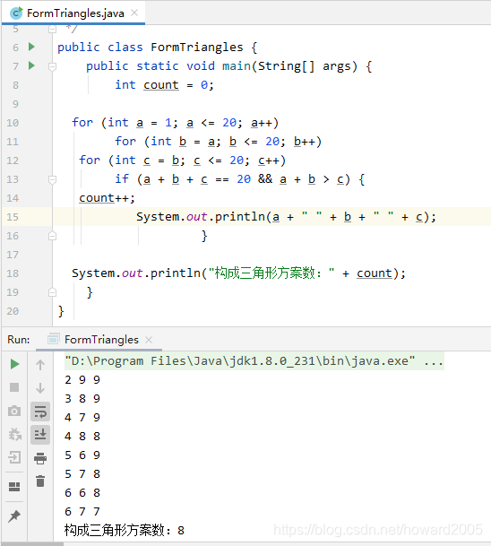491x546 pixels.
Task: Click println on line 15
Action: (x=240, y=217)
